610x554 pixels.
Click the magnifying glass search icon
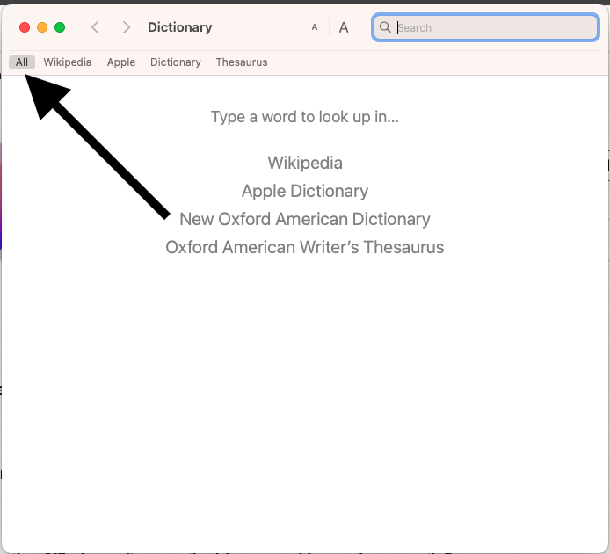[x=385, y=27]
